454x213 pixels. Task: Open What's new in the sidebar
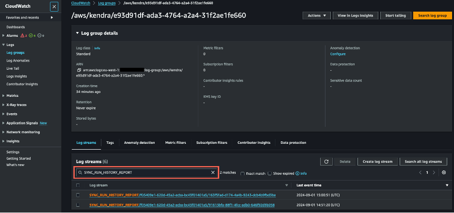(x=16, y=165)
